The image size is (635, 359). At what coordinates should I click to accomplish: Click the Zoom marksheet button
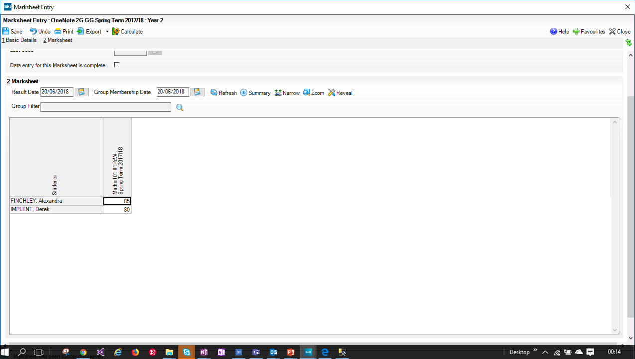pyautogui.click(x=314, y=93)
